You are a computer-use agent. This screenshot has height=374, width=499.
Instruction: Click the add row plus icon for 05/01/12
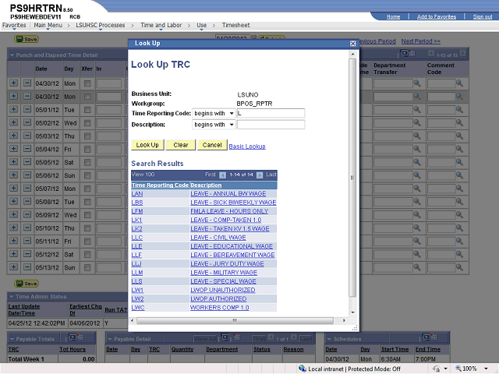(x=13, y=109)
